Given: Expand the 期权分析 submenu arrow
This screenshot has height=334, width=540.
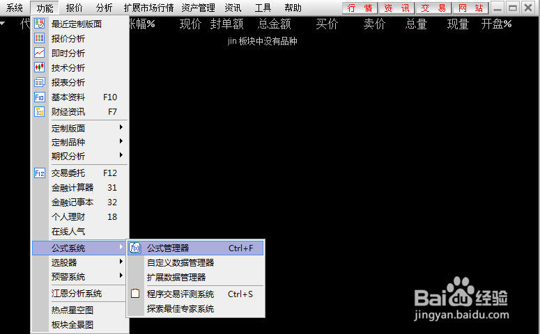Looking at the screenshot, I should tap(121, 155).
